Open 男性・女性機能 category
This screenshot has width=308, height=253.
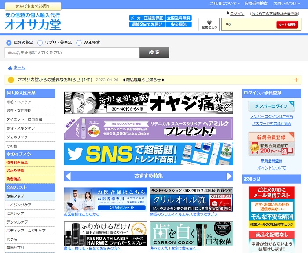(x=30, y=111)
